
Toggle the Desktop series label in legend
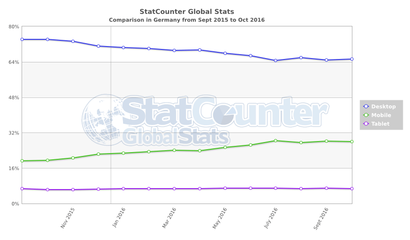pos(383,107)
